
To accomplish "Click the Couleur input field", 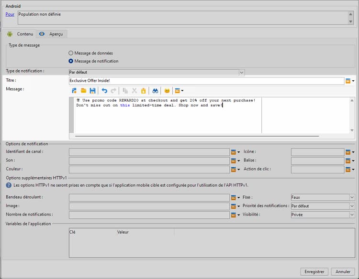I will 149,169.
